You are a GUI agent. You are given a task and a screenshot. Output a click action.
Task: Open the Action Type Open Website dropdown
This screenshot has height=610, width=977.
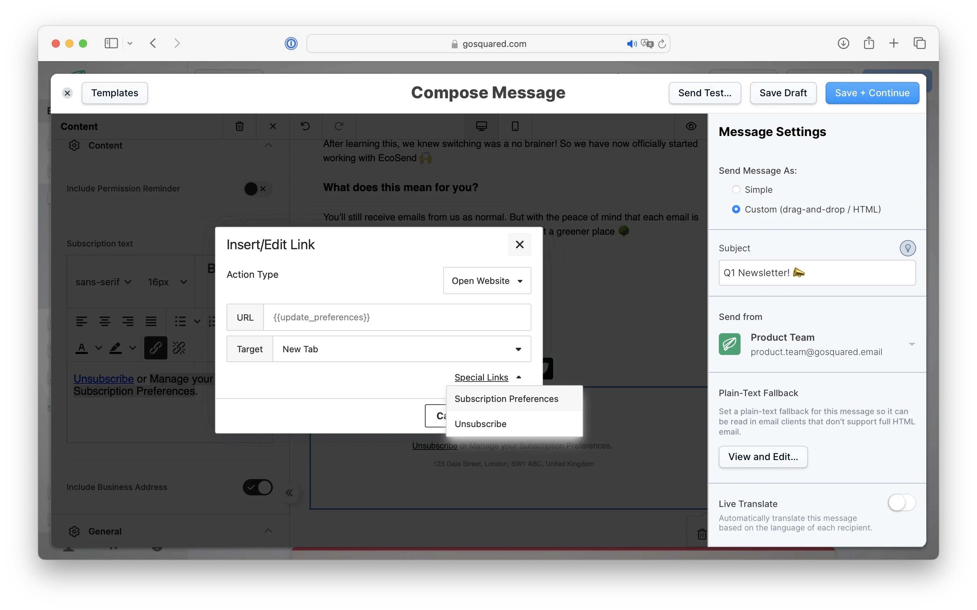[487, 281]
